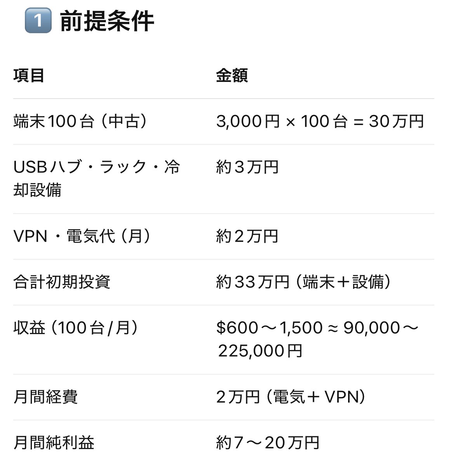
Task: Select the 月間経費 row label
Action: (45, 397)
